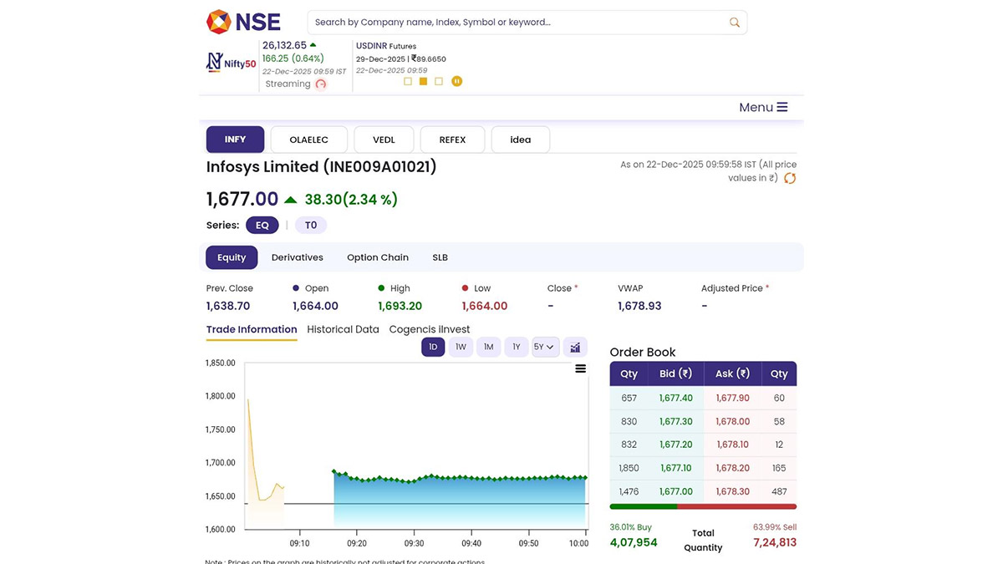Viewport: 1003px width, 564px height.
Task: Click the buy/sell ratio bar
Action: (703, 506)
